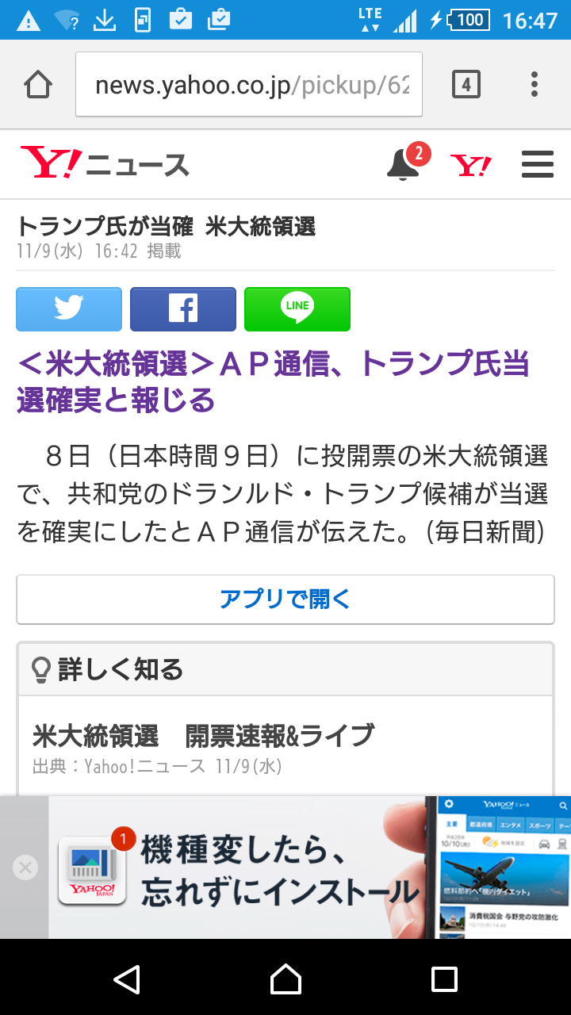The image size is (571, 1015).
Task: Share article via the Facebook button
Action: pyautogui.click(x=183, y=309)
